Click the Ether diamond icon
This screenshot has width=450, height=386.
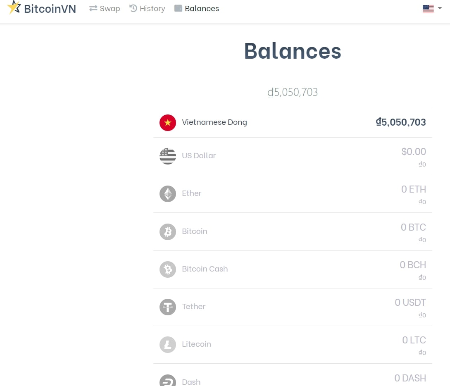click(168, 194)
